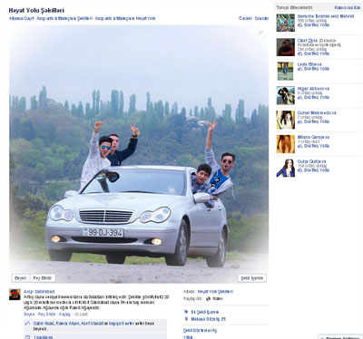Click the location pin icon for Məkanı

coord(186,319)
